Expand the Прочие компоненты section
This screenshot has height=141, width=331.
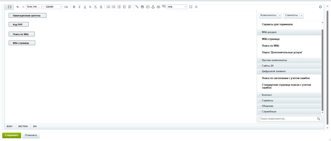click(x=274, y=60)
